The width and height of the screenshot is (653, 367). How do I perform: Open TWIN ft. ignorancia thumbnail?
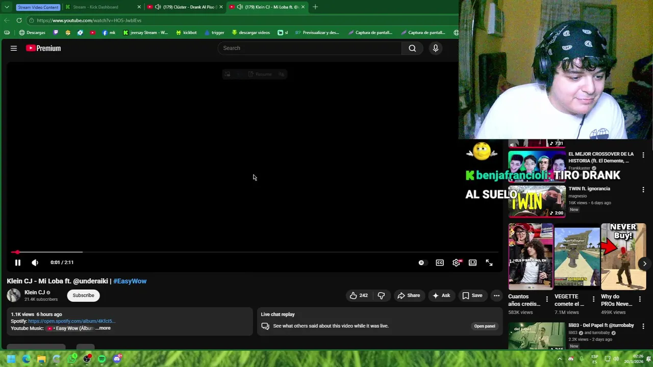537,201
